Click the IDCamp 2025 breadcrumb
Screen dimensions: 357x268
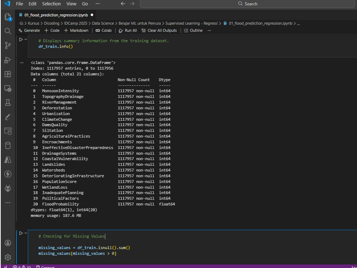click(x=76, y=23)
